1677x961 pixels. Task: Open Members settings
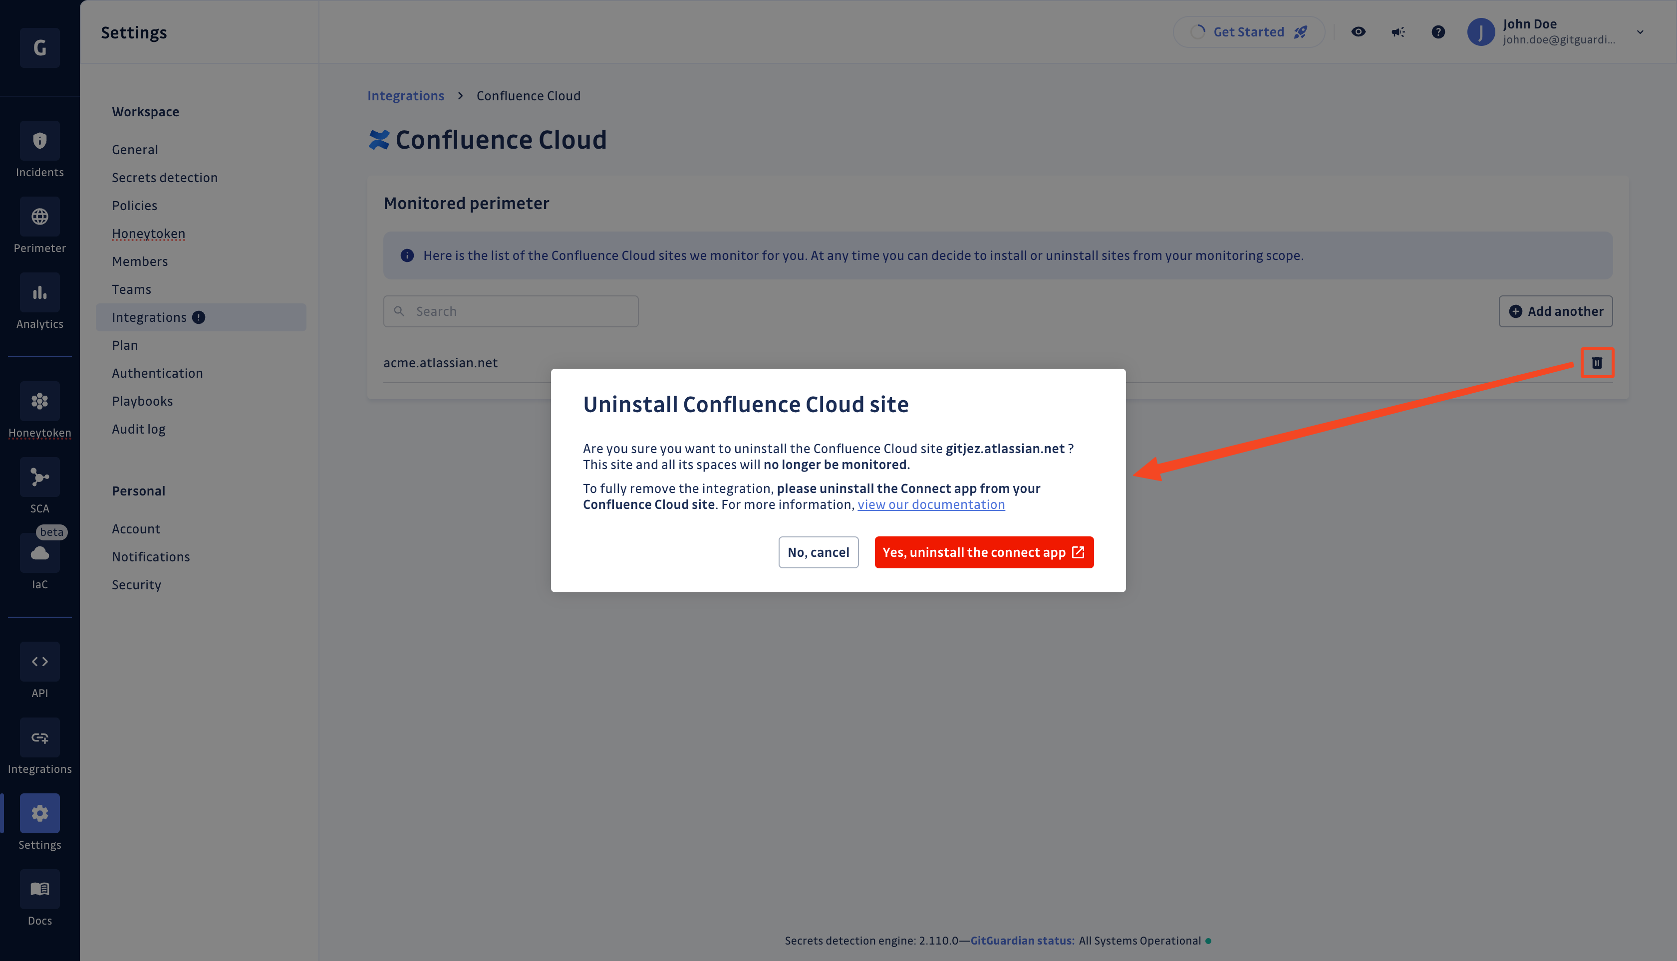point(140,261)
